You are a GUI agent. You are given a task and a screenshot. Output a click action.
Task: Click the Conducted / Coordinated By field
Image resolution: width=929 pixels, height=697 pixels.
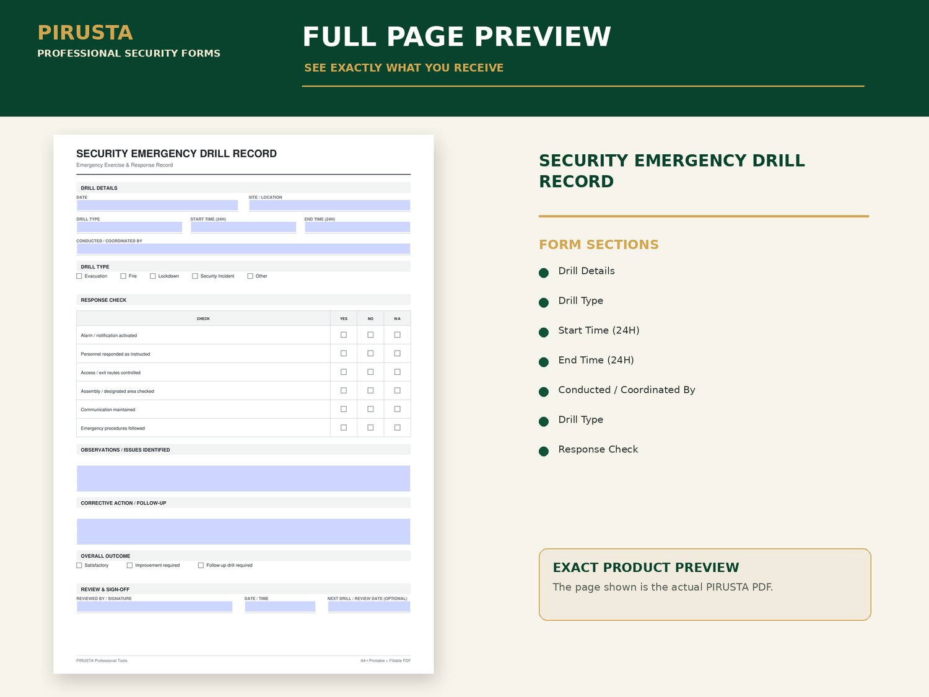pyautogui.click(x=243, y=248)
